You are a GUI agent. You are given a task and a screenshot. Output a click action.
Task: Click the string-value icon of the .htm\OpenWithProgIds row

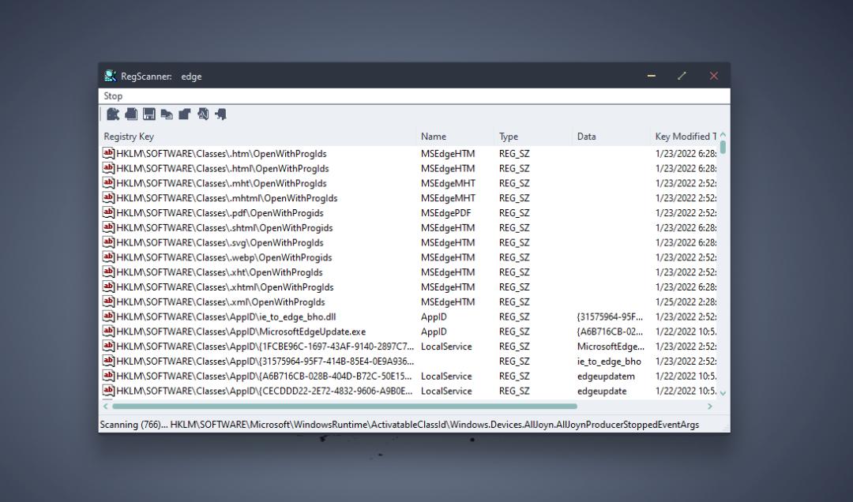pos(108,153)
